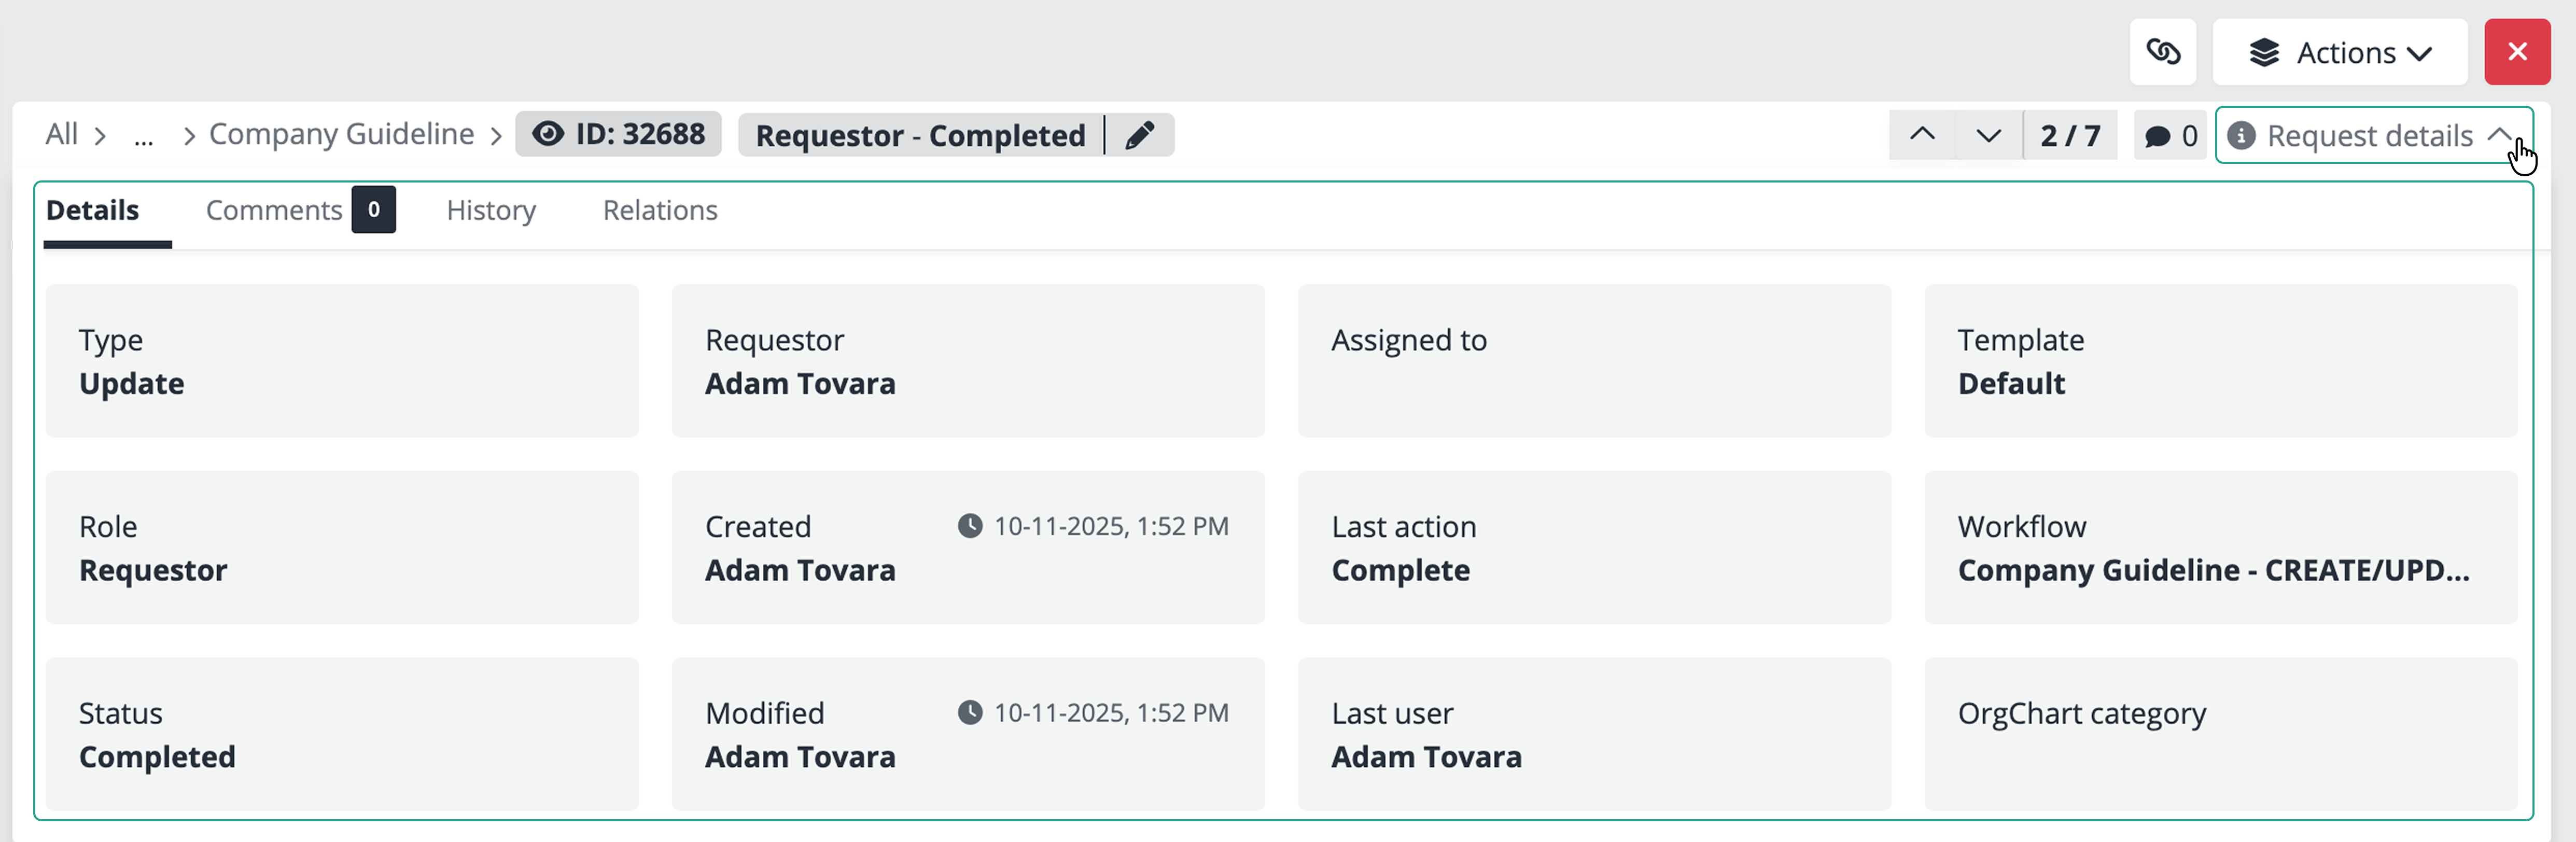Click the clock icon in Created field

click(x=969, y=526)
